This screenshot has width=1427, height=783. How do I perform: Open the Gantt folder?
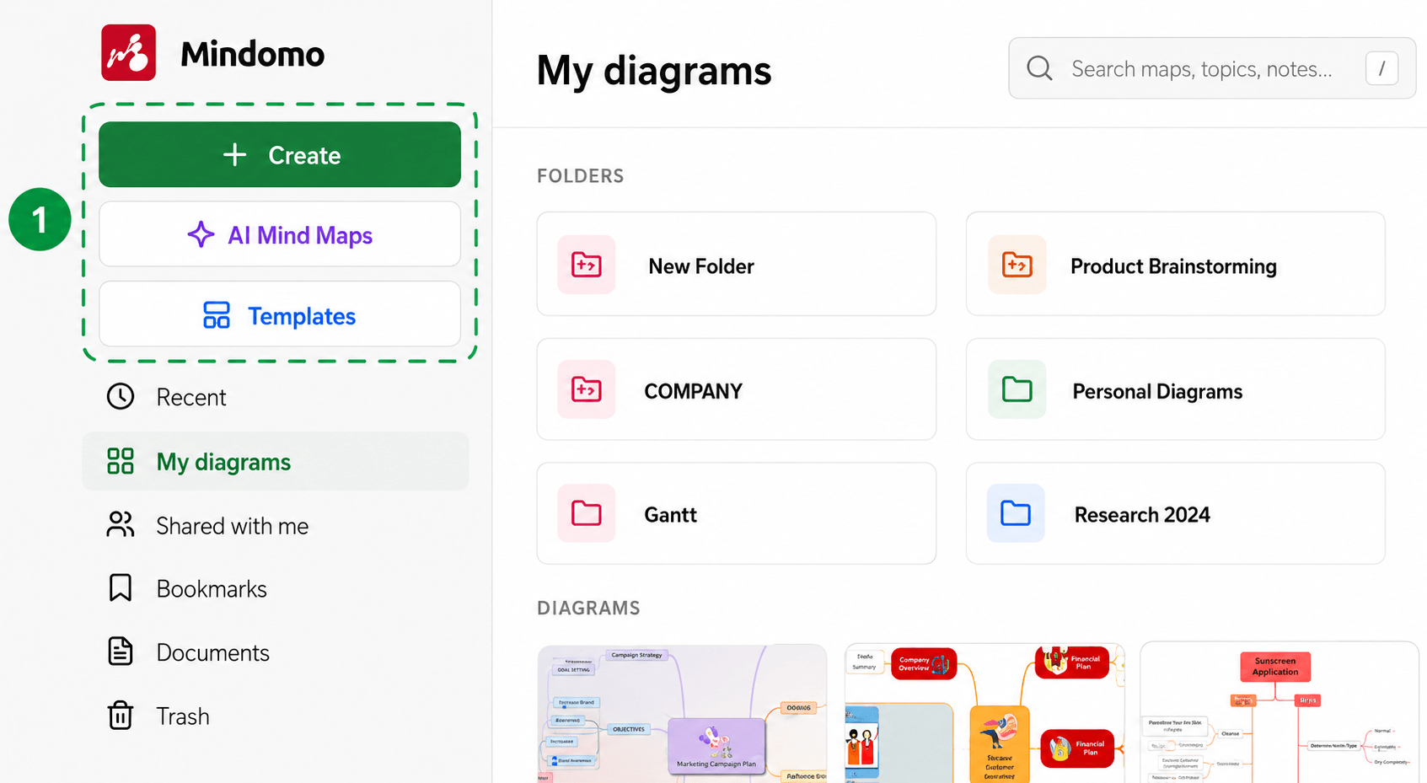pos(737,513)
